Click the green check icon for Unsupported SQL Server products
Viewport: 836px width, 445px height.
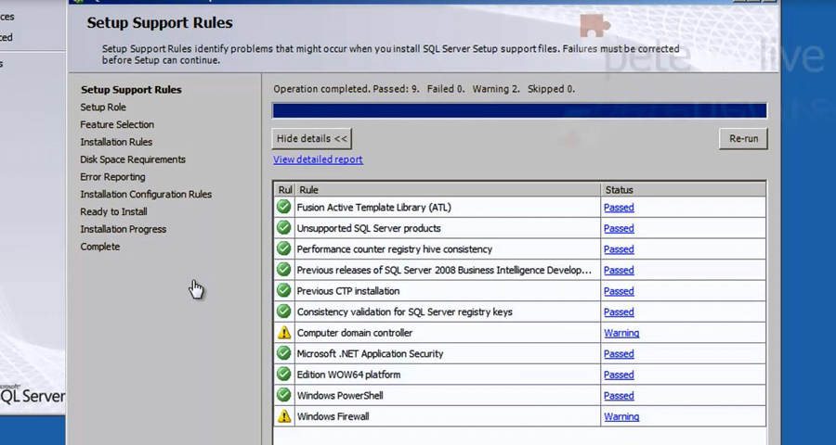point(283,228)
